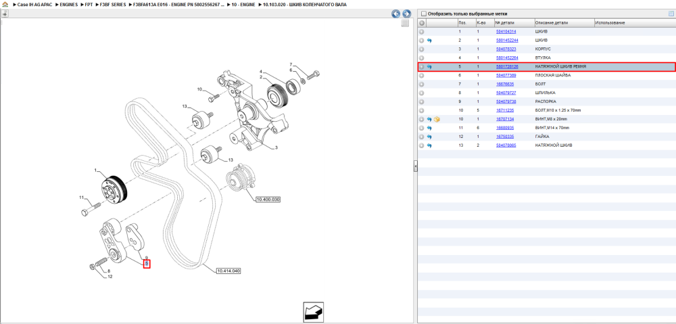The image size is (676, 324).
Task: Click the blue replacement arrow for part 16680935
Action: pos(429,128)
